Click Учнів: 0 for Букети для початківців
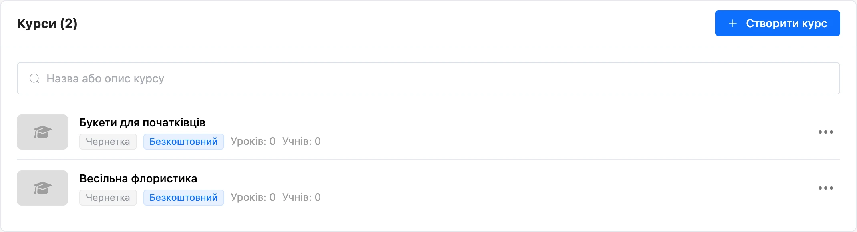Image resolution: width=857 pixels, height=232 pixels. pos(302,141)
